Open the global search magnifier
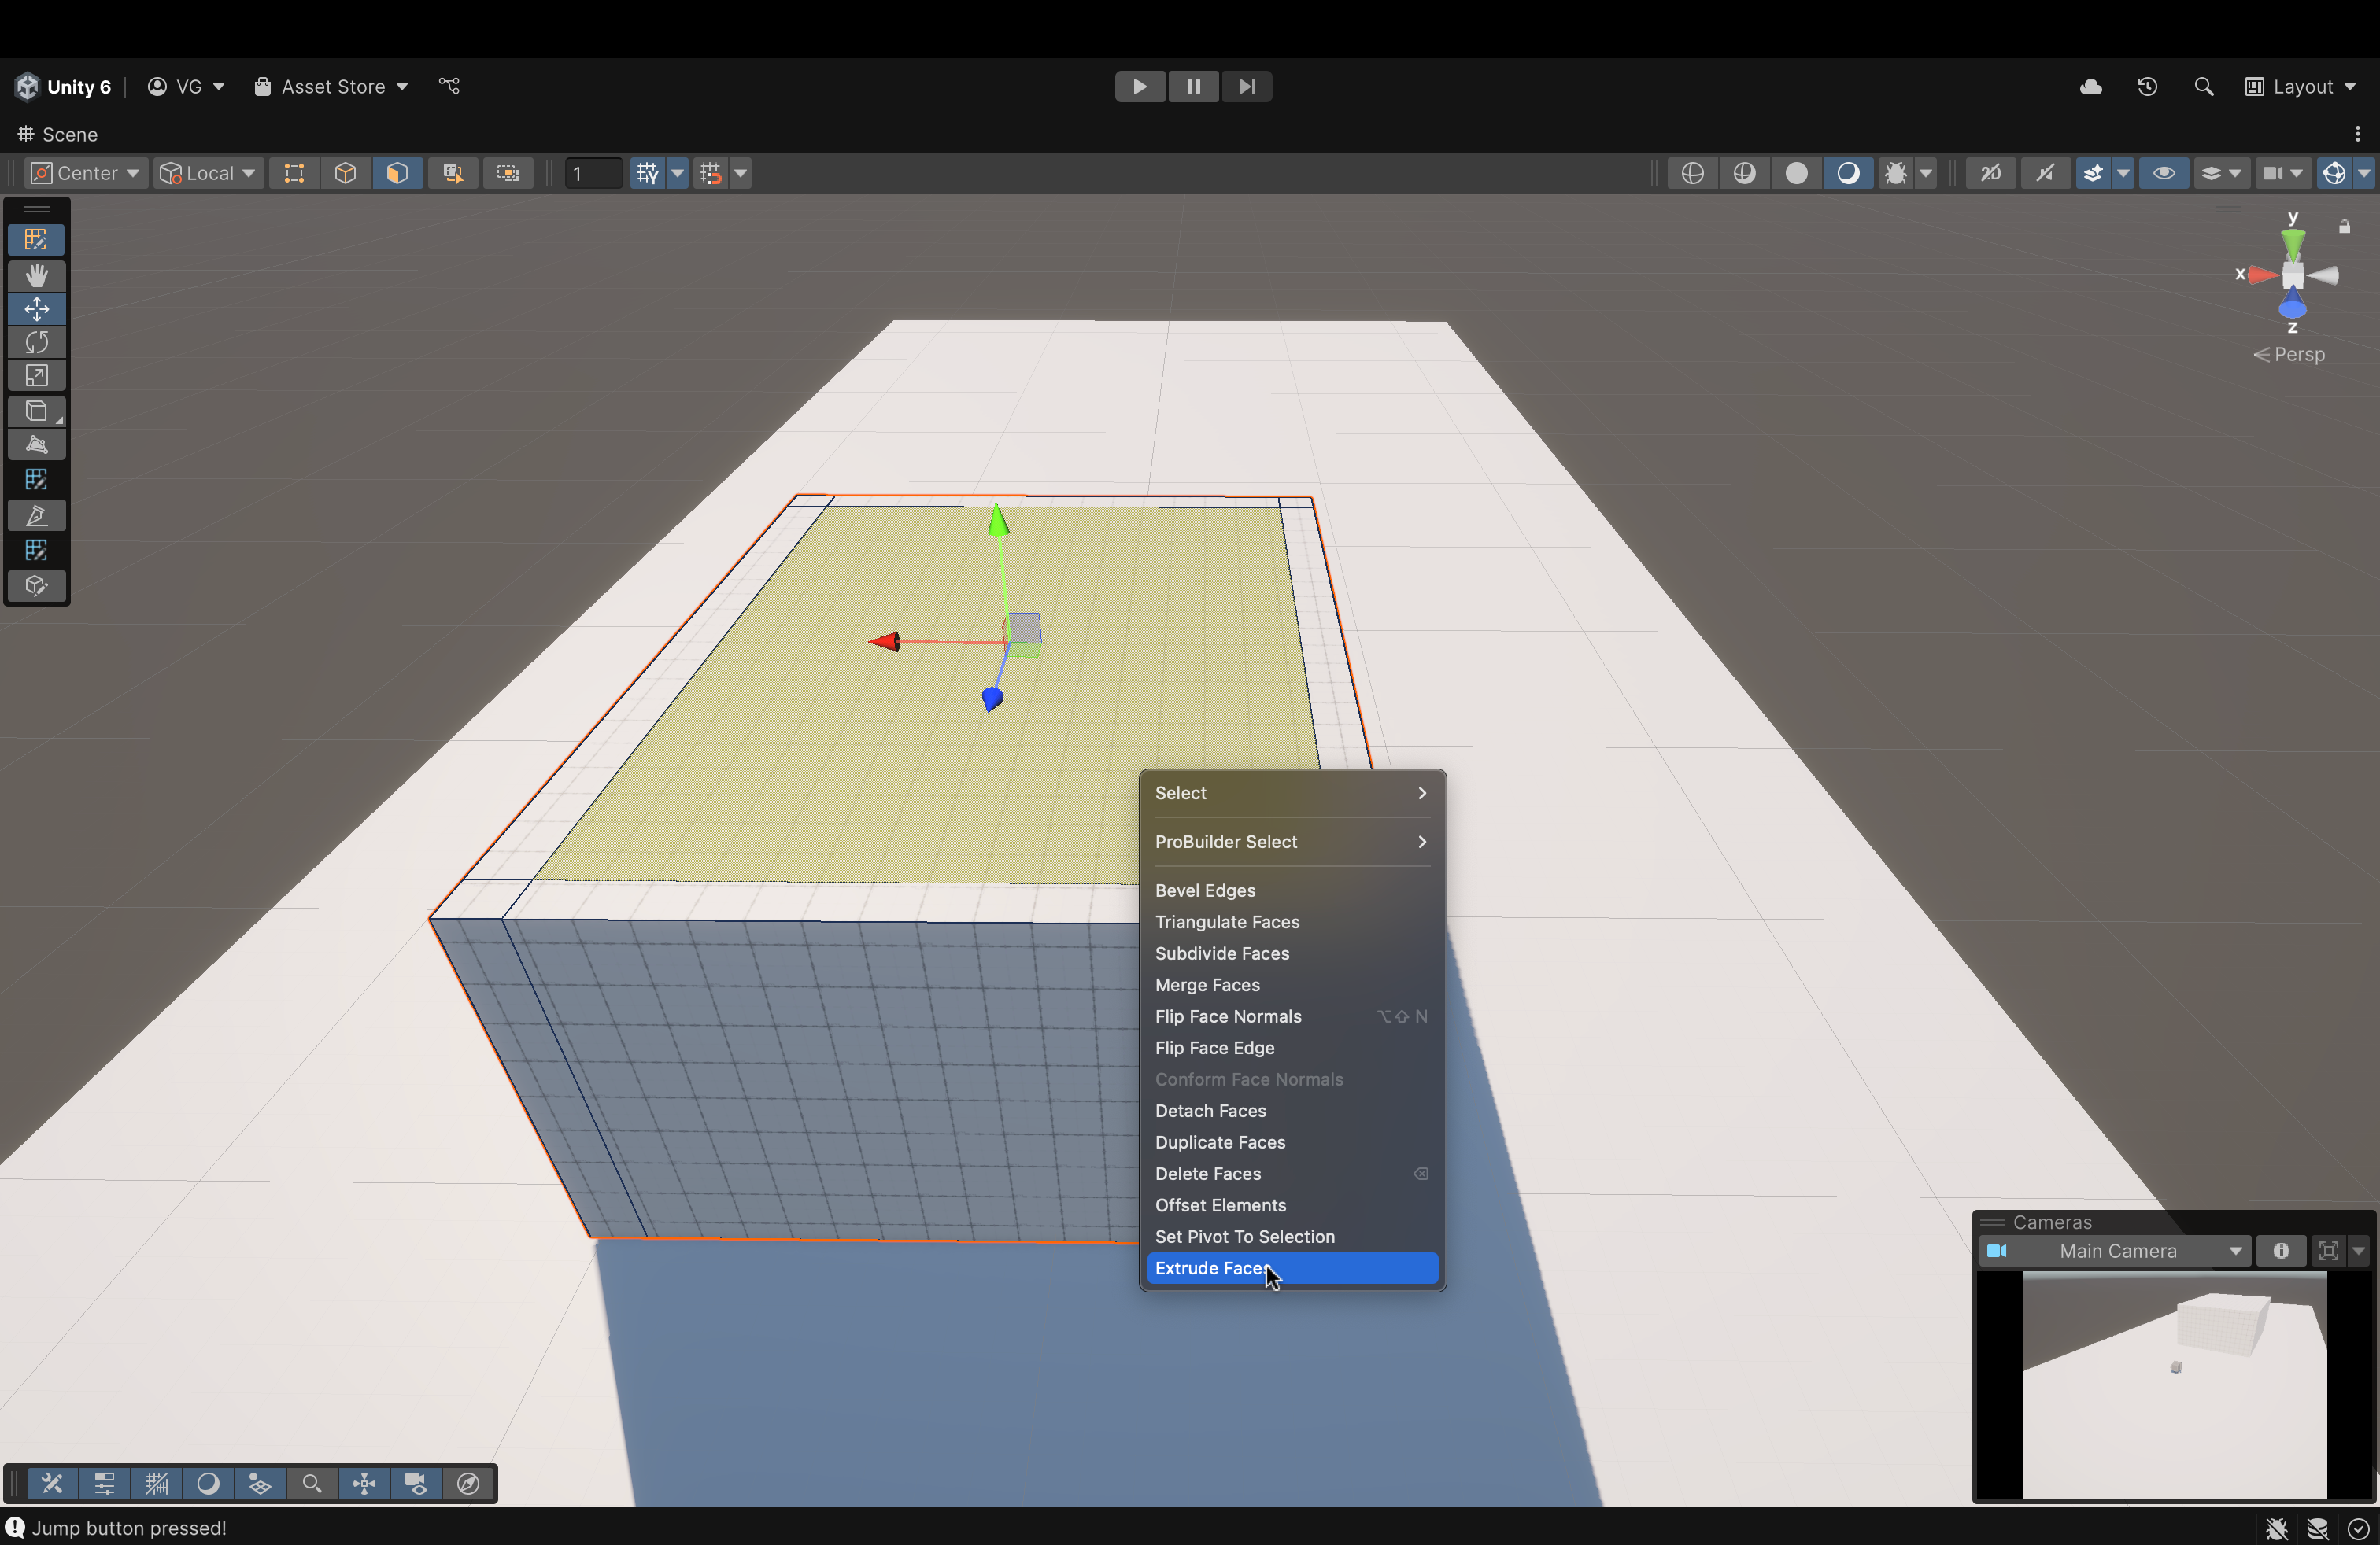 2204,87
